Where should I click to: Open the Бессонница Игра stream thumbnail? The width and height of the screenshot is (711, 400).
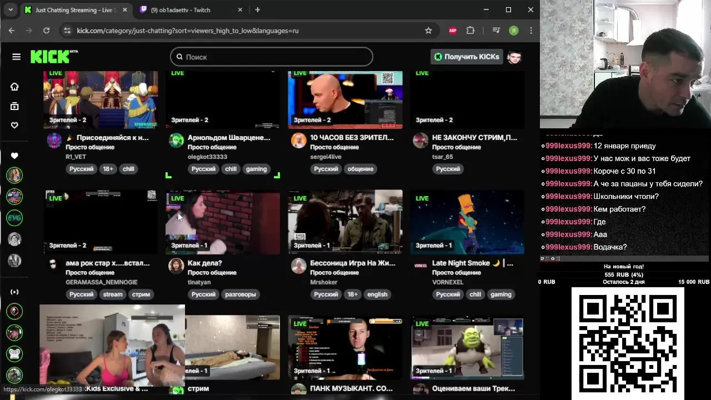point(345,222)
